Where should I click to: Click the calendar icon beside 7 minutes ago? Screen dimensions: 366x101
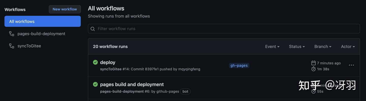313,63
